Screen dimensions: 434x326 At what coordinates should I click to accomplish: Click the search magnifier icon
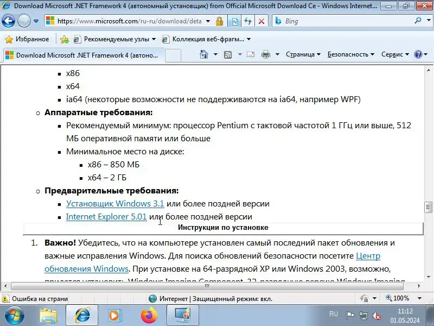pos(418,21)
